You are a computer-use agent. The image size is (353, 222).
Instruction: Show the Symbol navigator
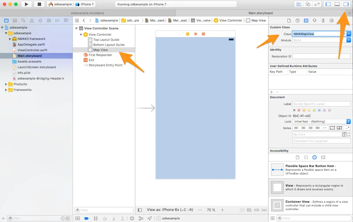point(15,20)
